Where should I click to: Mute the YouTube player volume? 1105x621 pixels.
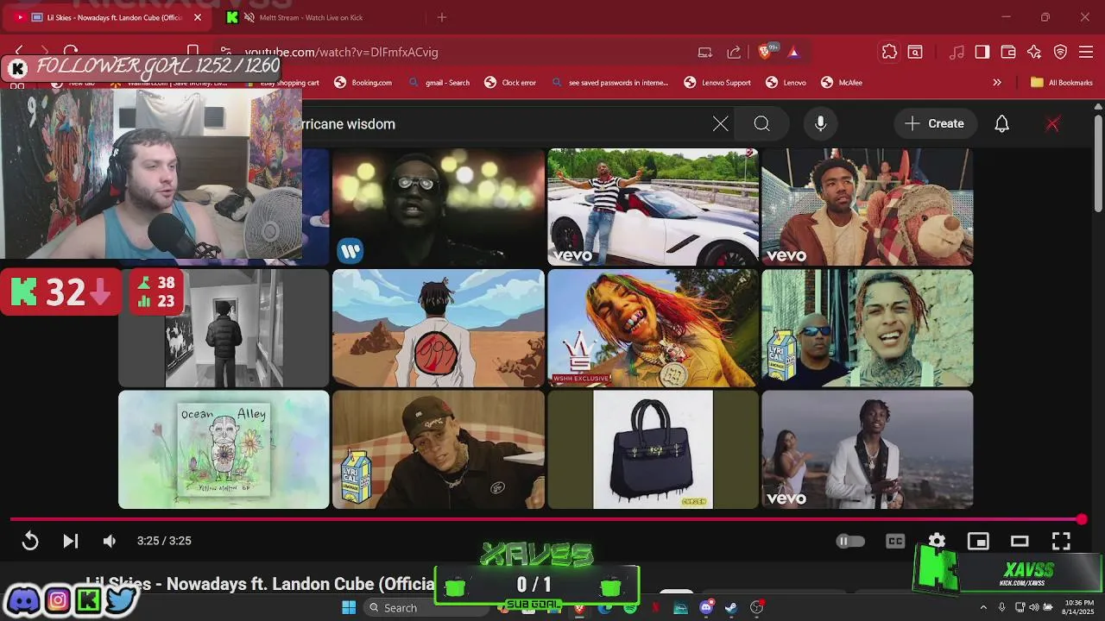(109, 541)
